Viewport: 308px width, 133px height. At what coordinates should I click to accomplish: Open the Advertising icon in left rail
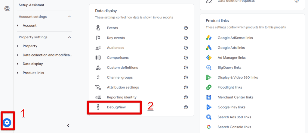point(7,8)
